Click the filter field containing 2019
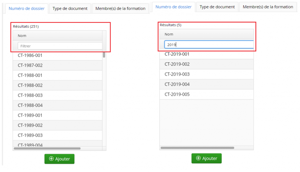The width and height of the screenshot is (300, 172). (209, 45)
